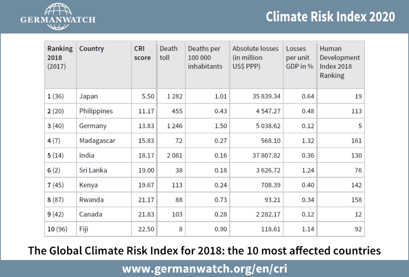Click India's absolute losses value 37 807.82
Viewport: 409px width, 277px height.
coord(263,155)
